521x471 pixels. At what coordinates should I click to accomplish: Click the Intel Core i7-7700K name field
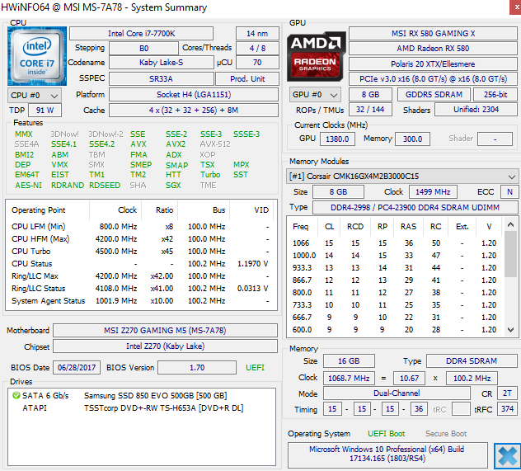(141, 34)
